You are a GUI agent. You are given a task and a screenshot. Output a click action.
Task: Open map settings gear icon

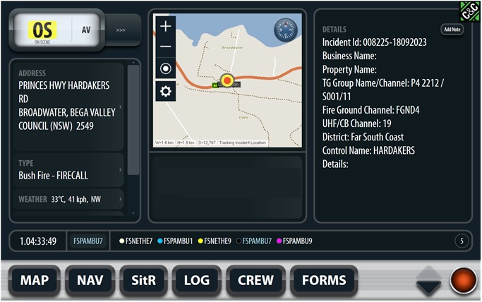(165, 91)
